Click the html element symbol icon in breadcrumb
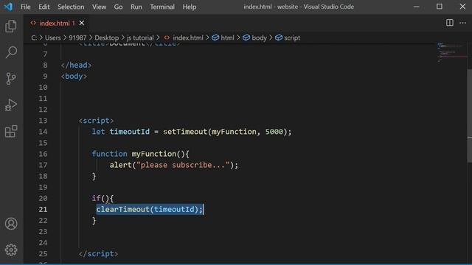 click(215, 38)
